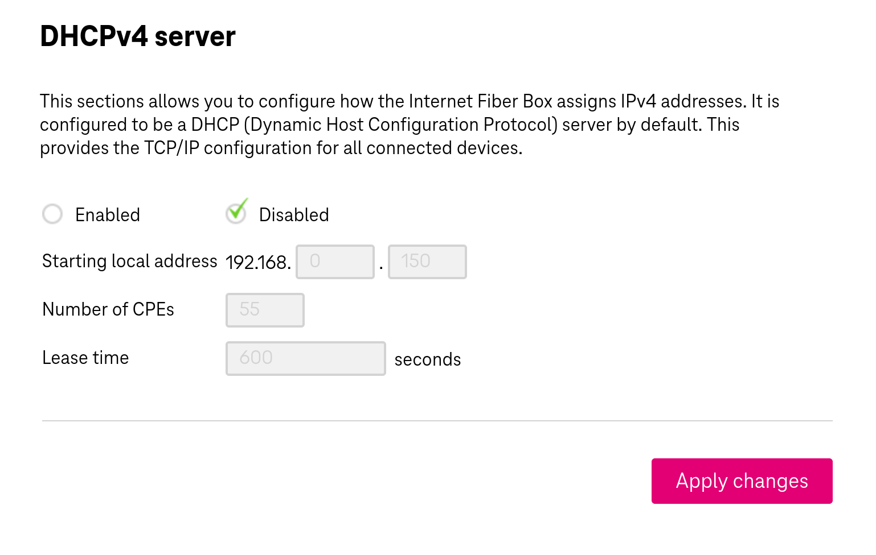Image resolution: width=876 pixels, height=555 pixels.
Task: Click the third octet address field showing 0
Action: coord(335,262)
